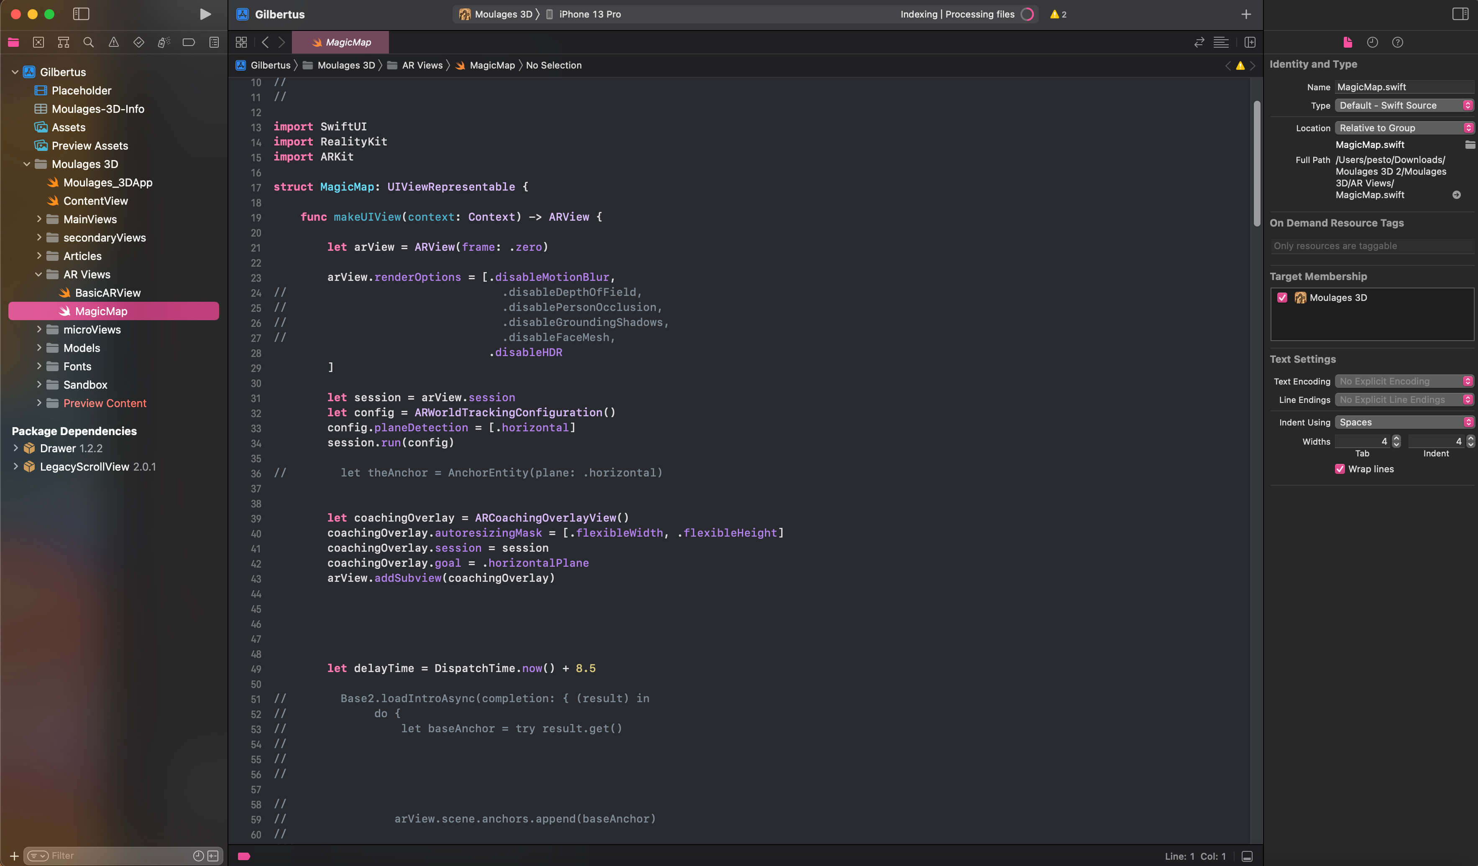This screenshot has width=1478, height=866.
Task: Open the iPhone 13 Pro destination menu
Action: 589,14
